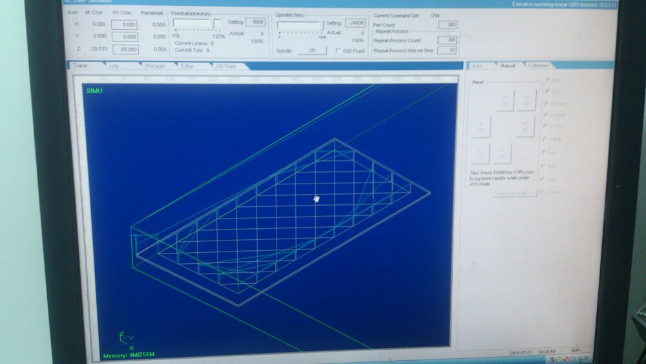
Task: Jog the Y- axis button
Action: [x=502, y=154]
